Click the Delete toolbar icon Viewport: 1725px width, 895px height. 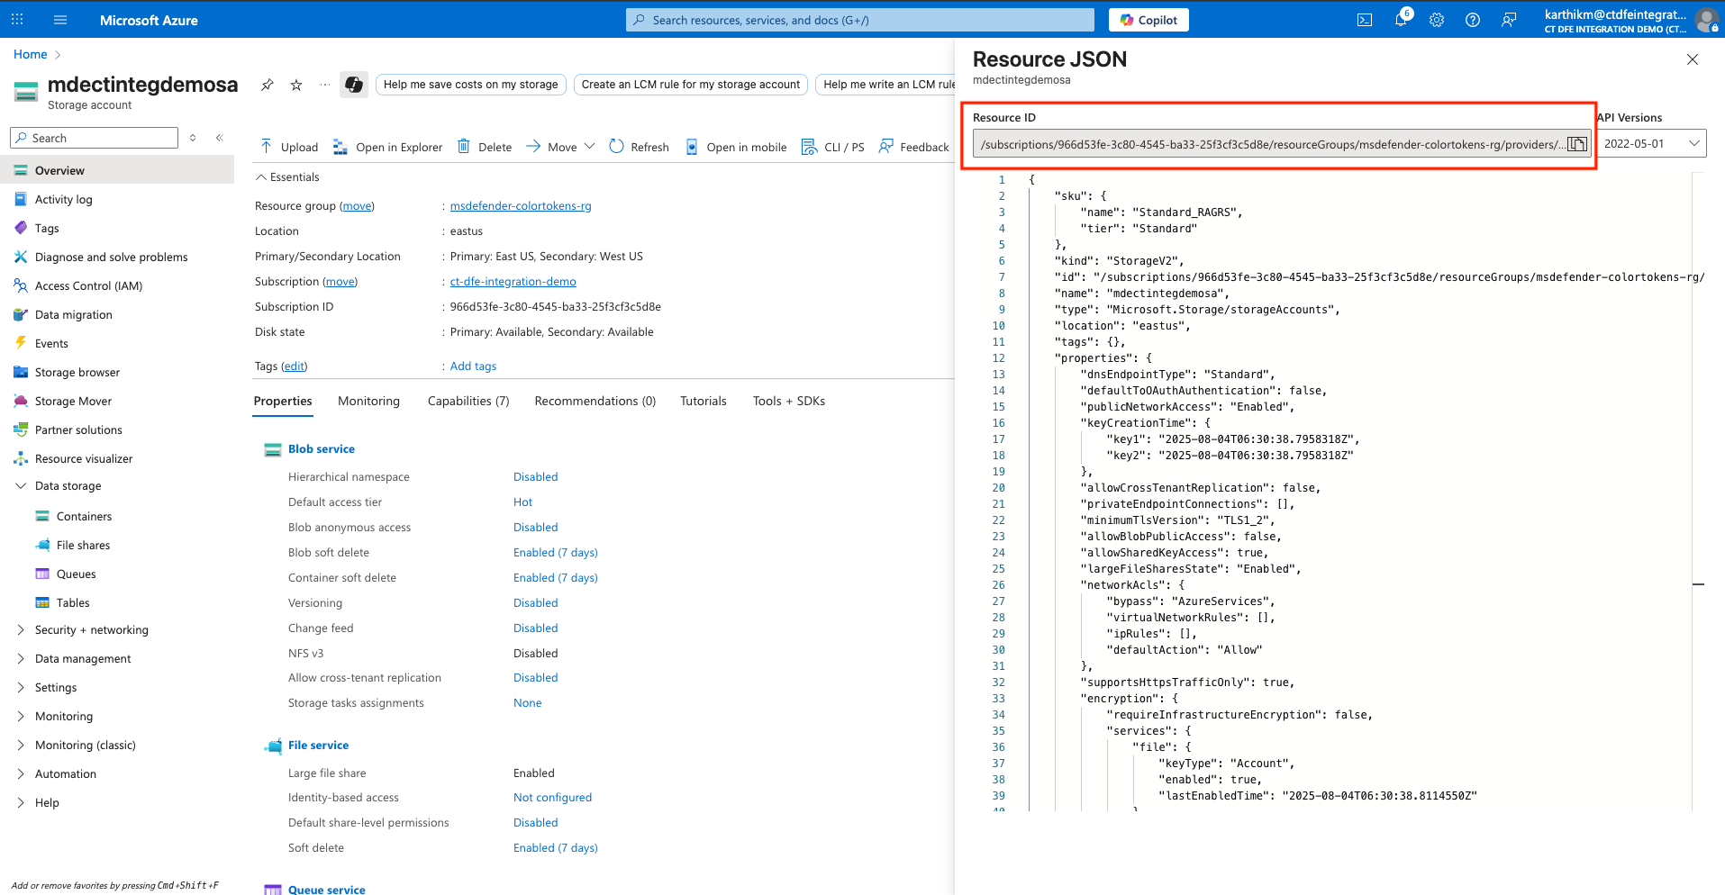pyautogui.click(x=464, y=146)
